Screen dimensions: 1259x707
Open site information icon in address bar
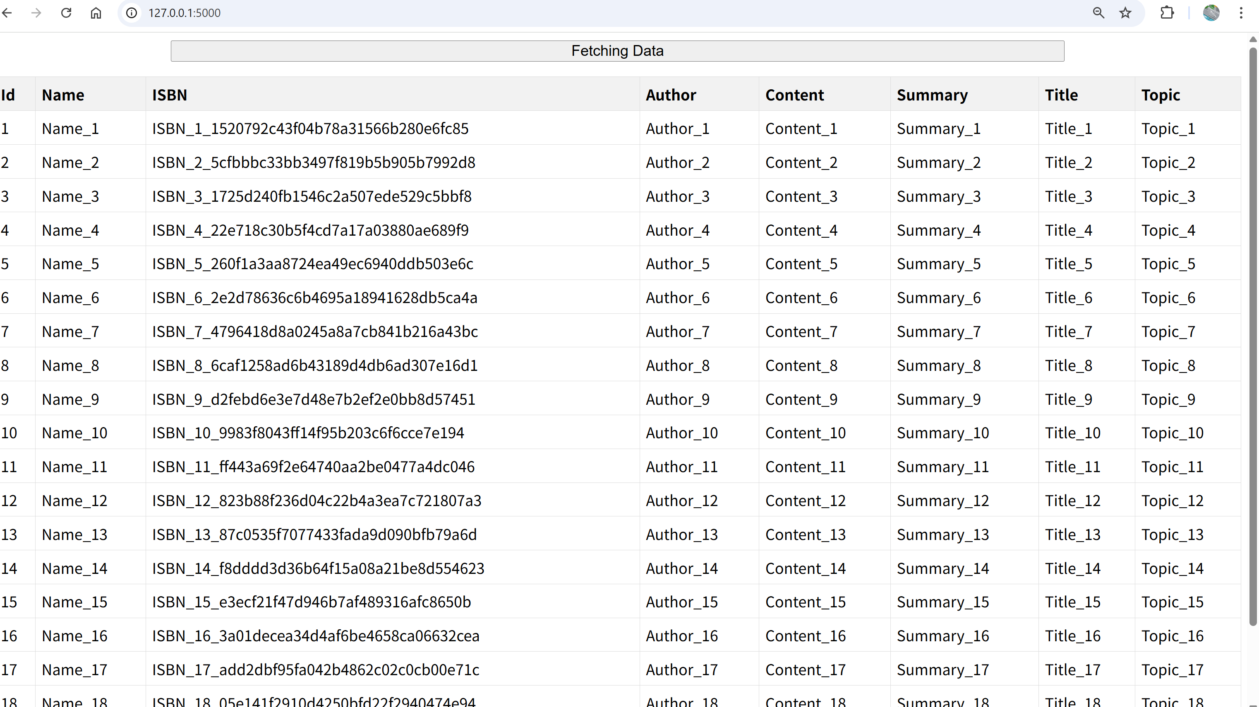(x=132, y=13)
